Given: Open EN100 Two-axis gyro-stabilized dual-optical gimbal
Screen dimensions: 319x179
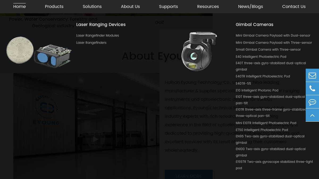Looking at the screenshot, I should click(x=271, y=152).
